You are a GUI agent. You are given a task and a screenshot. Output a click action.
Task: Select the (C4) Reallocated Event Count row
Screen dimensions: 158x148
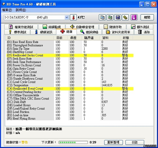(70, 88)
